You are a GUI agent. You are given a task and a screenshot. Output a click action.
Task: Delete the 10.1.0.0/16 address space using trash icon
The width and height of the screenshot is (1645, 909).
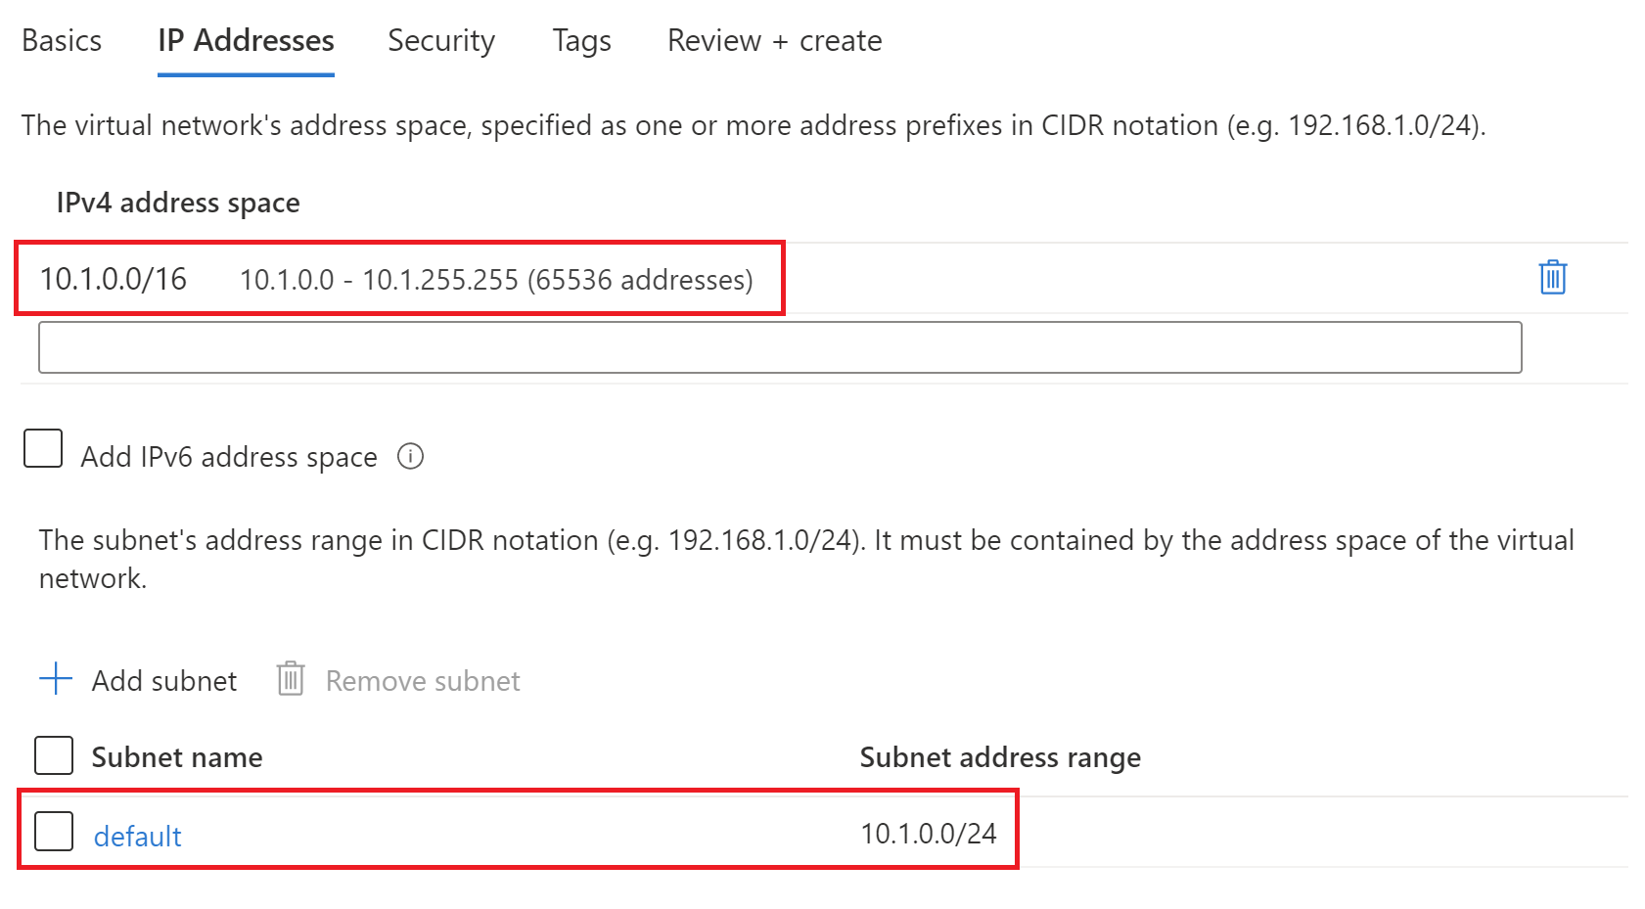pyautogui.click(x=1552, y=278)
